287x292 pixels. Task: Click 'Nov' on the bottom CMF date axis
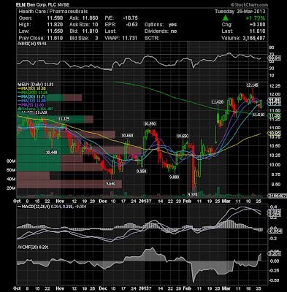click(60, 288)
